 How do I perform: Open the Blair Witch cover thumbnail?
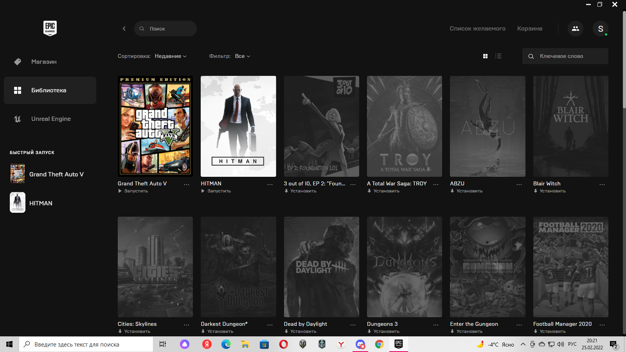click(x=571, y=126)
